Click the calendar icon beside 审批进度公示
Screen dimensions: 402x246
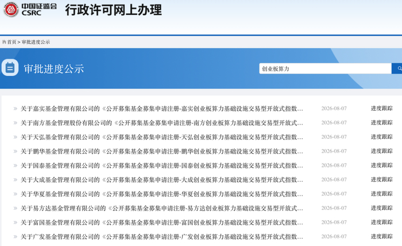(x=10, y=68)
